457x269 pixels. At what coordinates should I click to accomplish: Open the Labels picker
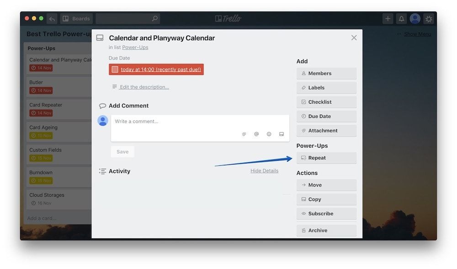(x=326, y=88)
